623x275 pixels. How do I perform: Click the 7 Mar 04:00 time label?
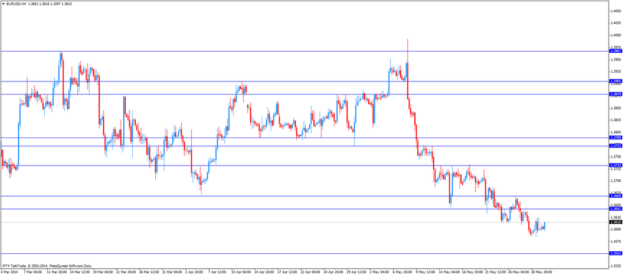click(x=33, y=273)
